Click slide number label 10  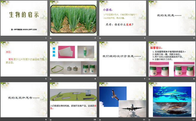pos(95,120)
